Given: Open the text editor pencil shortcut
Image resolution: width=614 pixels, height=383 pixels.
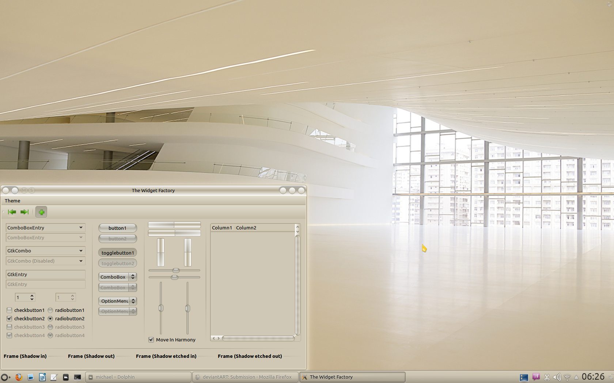Looking at the screenshot, I should [x=54, y=377].
